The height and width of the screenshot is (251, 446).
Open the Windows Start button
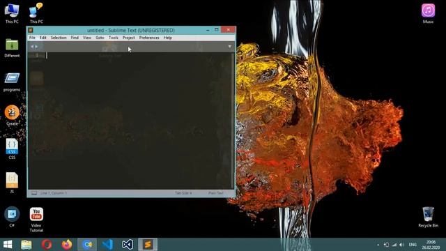coord(8,245)
